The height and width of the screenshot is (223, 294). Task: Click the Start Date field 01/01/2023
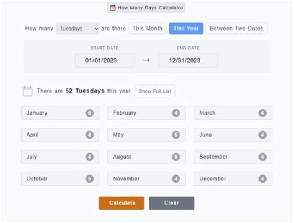coord(105,60)
